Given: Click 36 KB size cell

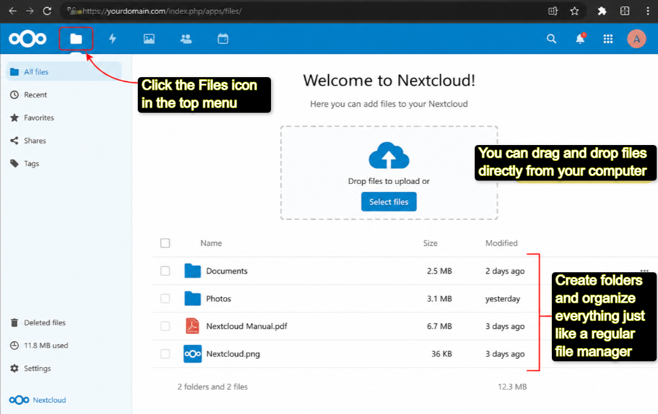Looking at the screenshot, I should [442, 354].
